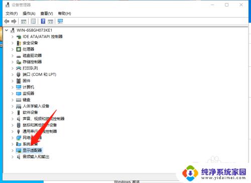Click the Back arrow in the toolbar

[x=7, y=21]
